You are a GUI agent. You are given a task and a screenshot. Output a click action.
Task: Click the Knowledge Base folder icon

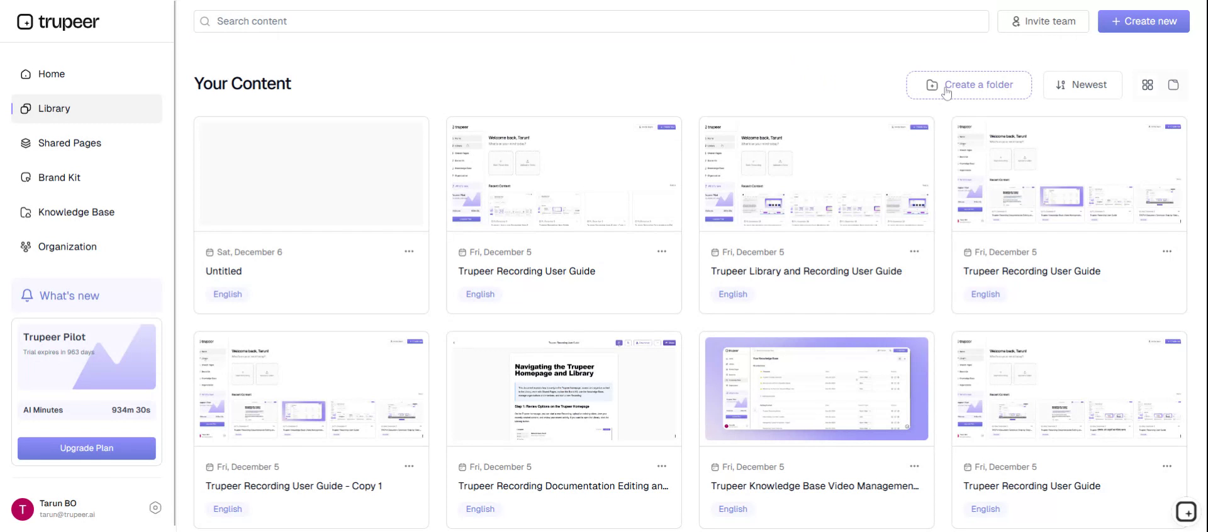click(x=26, y=213)
